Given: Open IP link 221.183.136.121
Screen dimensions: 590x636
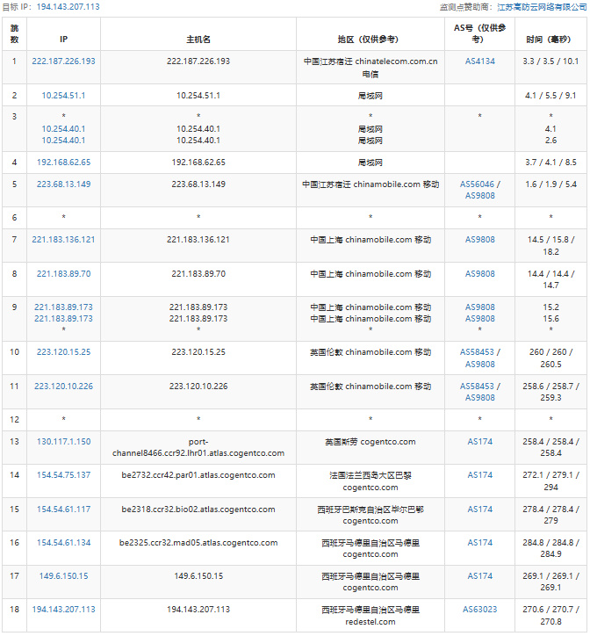Looking at the screenshot, I should click(64, 240).
